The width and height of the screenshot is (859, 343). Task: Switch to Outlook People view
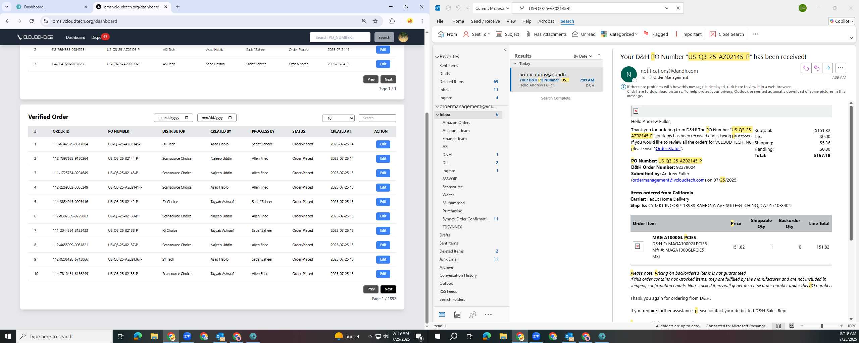click(472, 315)
